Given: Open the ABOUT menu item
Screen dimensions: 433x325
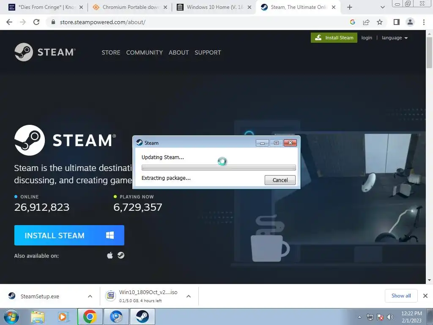Looking at the screenshot, I should click(x=179, y=52).
